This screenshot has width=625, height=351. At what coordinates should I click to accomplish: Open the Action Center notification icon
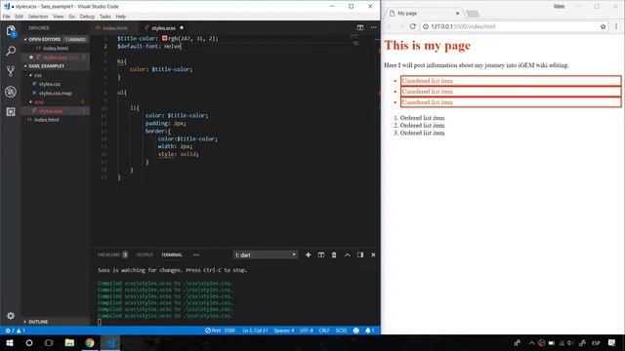612,342
